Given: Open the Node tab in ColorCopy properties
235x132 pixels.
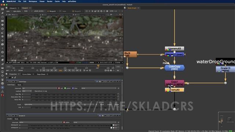Looking at the screenshot, I should pos(19,85).
